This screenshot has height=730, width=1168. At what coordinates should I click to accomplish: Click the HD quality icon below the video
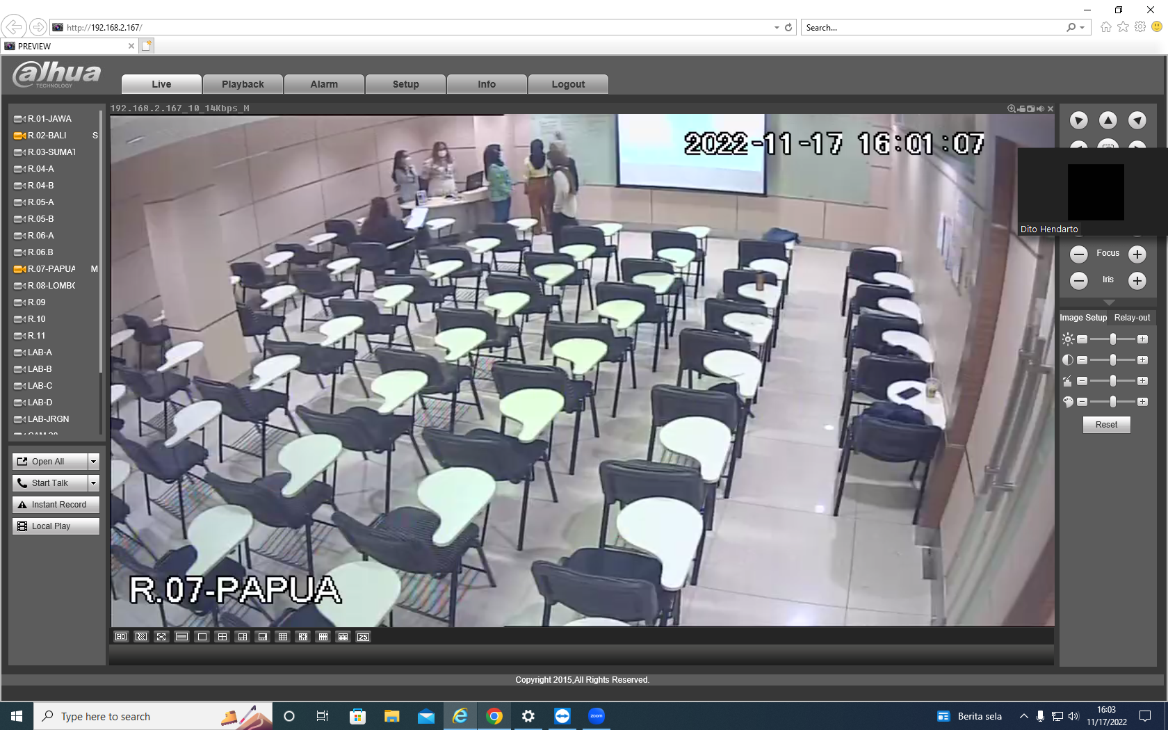(x=121, y=637)
